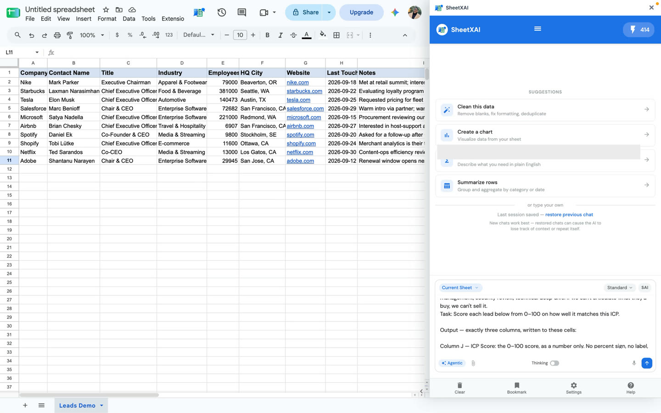
Task: Expand the Current Sheet context dropdown
Action: 460,288
